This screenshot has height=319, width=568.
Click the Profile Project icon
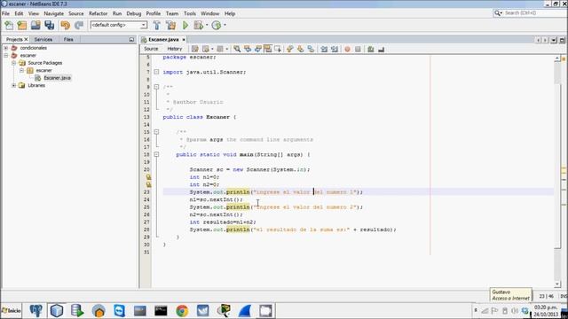pyautogui.click(x=217, y=25)
